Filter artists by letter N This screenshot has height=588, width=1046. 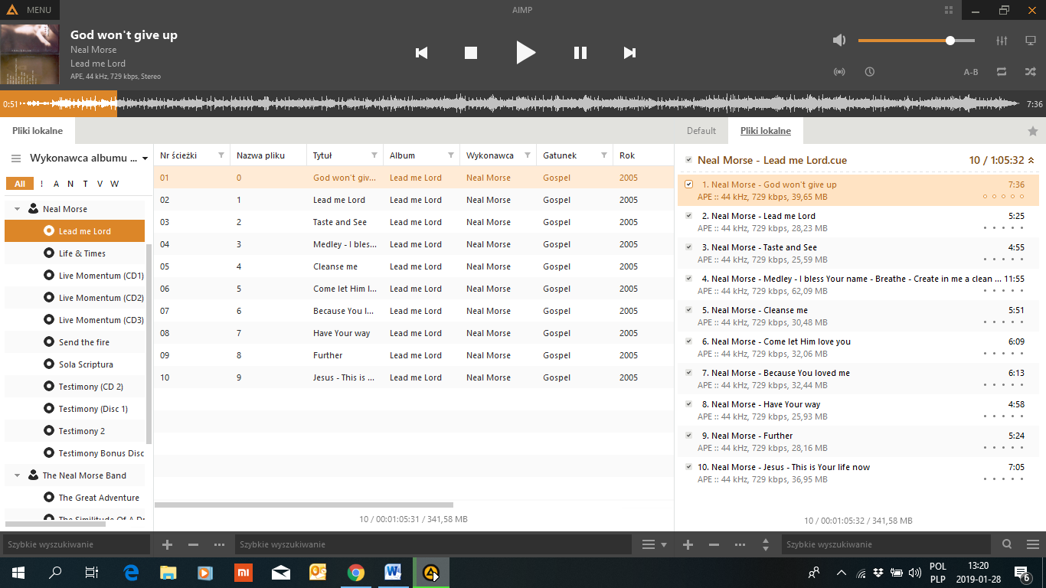(70, 184)
